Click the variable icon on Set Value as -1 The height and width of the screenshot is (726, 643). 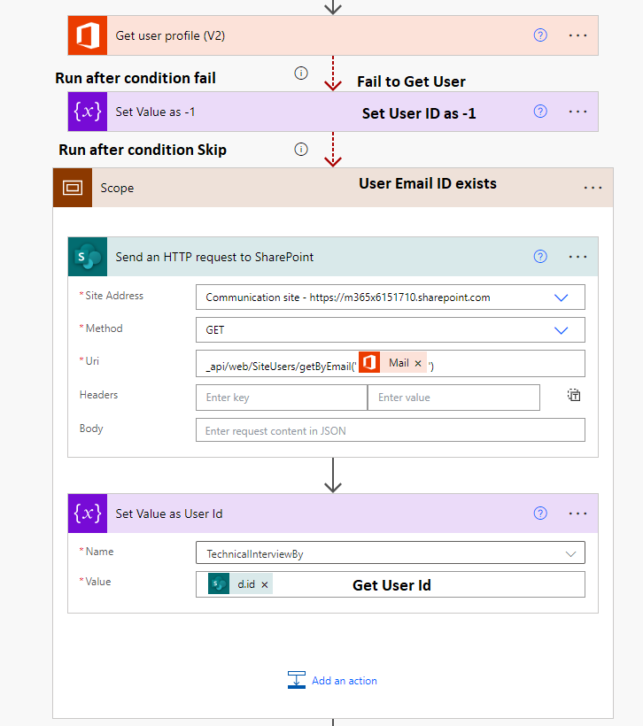88,112
